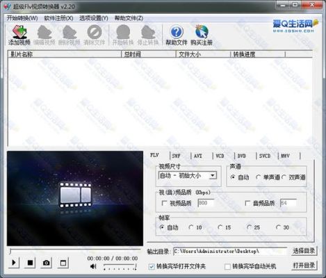Switch to the DVD format tab
This screenshot has height=278, width=326.
point(242,156)
